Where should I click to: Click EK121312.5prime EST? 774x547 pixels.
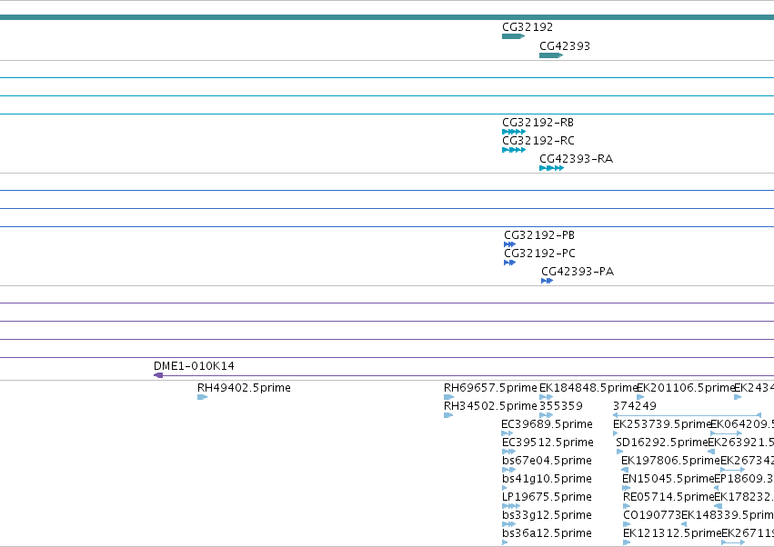point(672,533)
